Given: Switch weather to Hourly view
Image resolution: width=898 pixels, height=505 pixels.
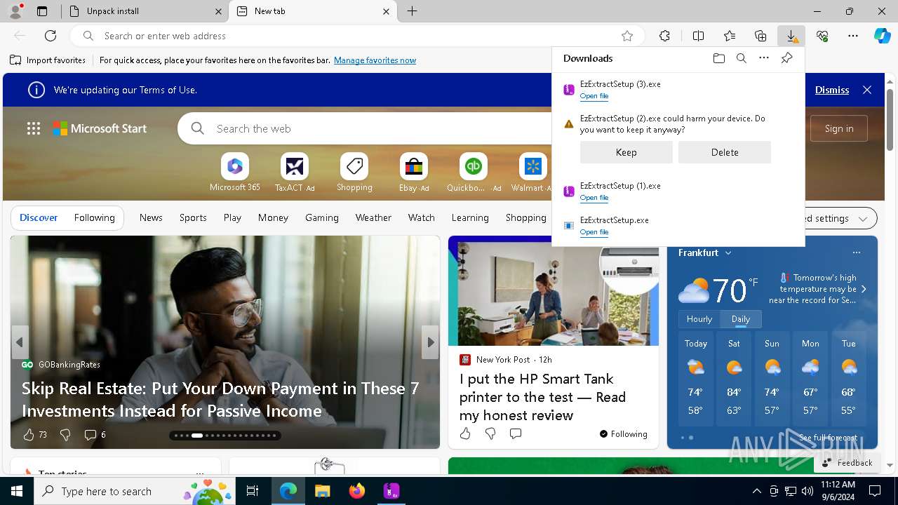Looking at the screenshot, I should pos(699,318).
